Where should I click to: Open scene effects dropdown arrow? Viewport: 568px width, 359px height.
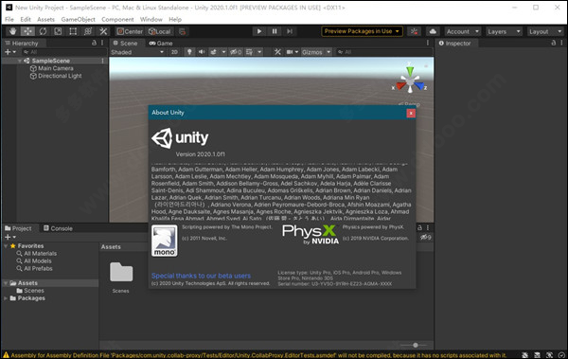223,52
